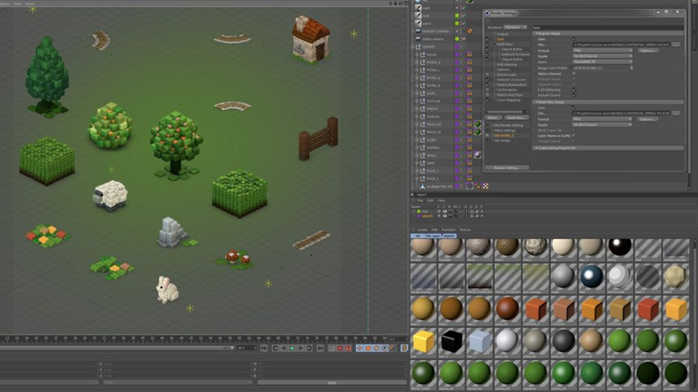Image resolution: width=698 pixels, height=392 pixels.
Task: Toggle the Include Sound checkbox
Action: point(574,95)
